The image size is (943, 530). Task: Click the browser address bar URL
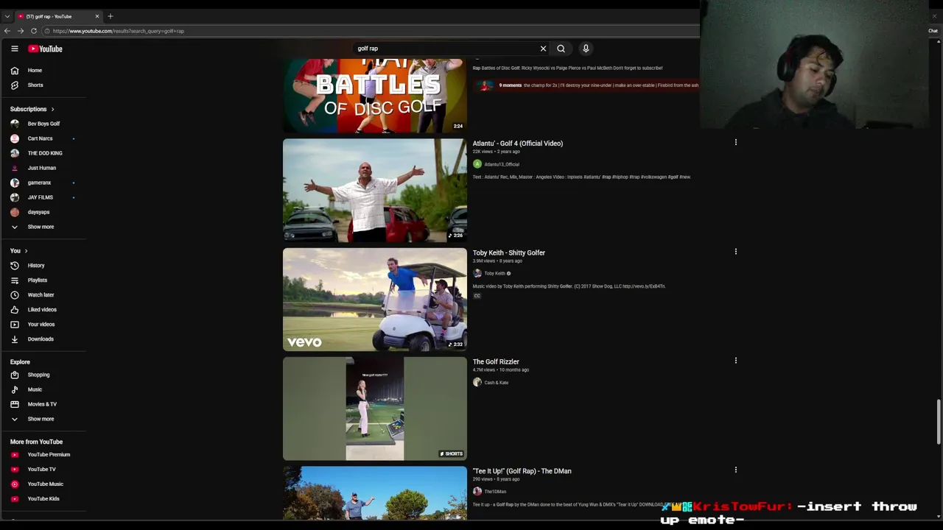[x=118, y=31]
